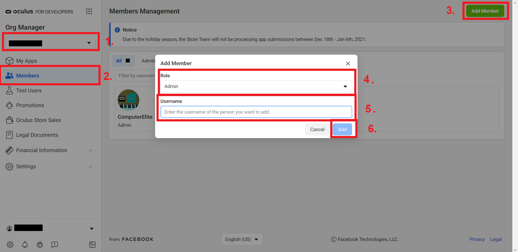
Task: Open the Privacy link in footer
Action: (x=477, y=239)
